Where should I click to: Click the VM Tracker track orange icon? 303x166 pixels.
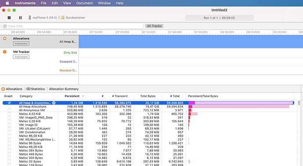coord(5,52)
